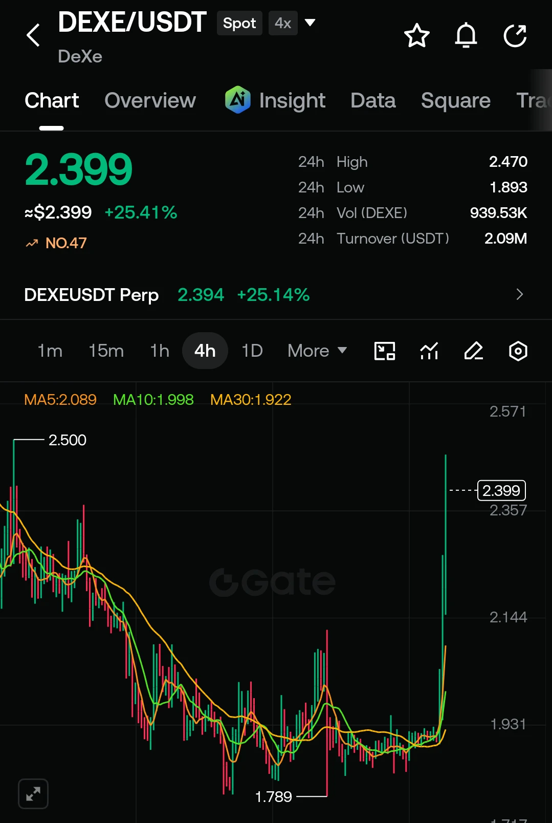
Task: Tap the 4x leverage tag
Action: [x=283, y=23]
